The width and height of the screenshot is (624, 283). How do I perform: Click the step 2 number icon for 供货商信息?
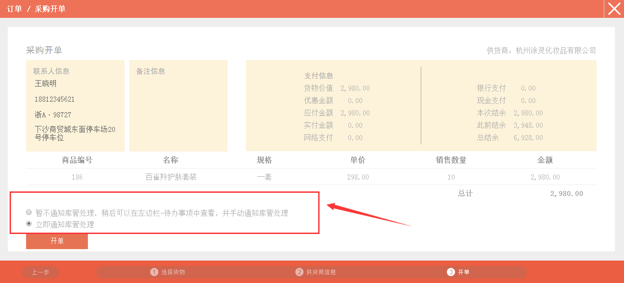click(299, 272)
